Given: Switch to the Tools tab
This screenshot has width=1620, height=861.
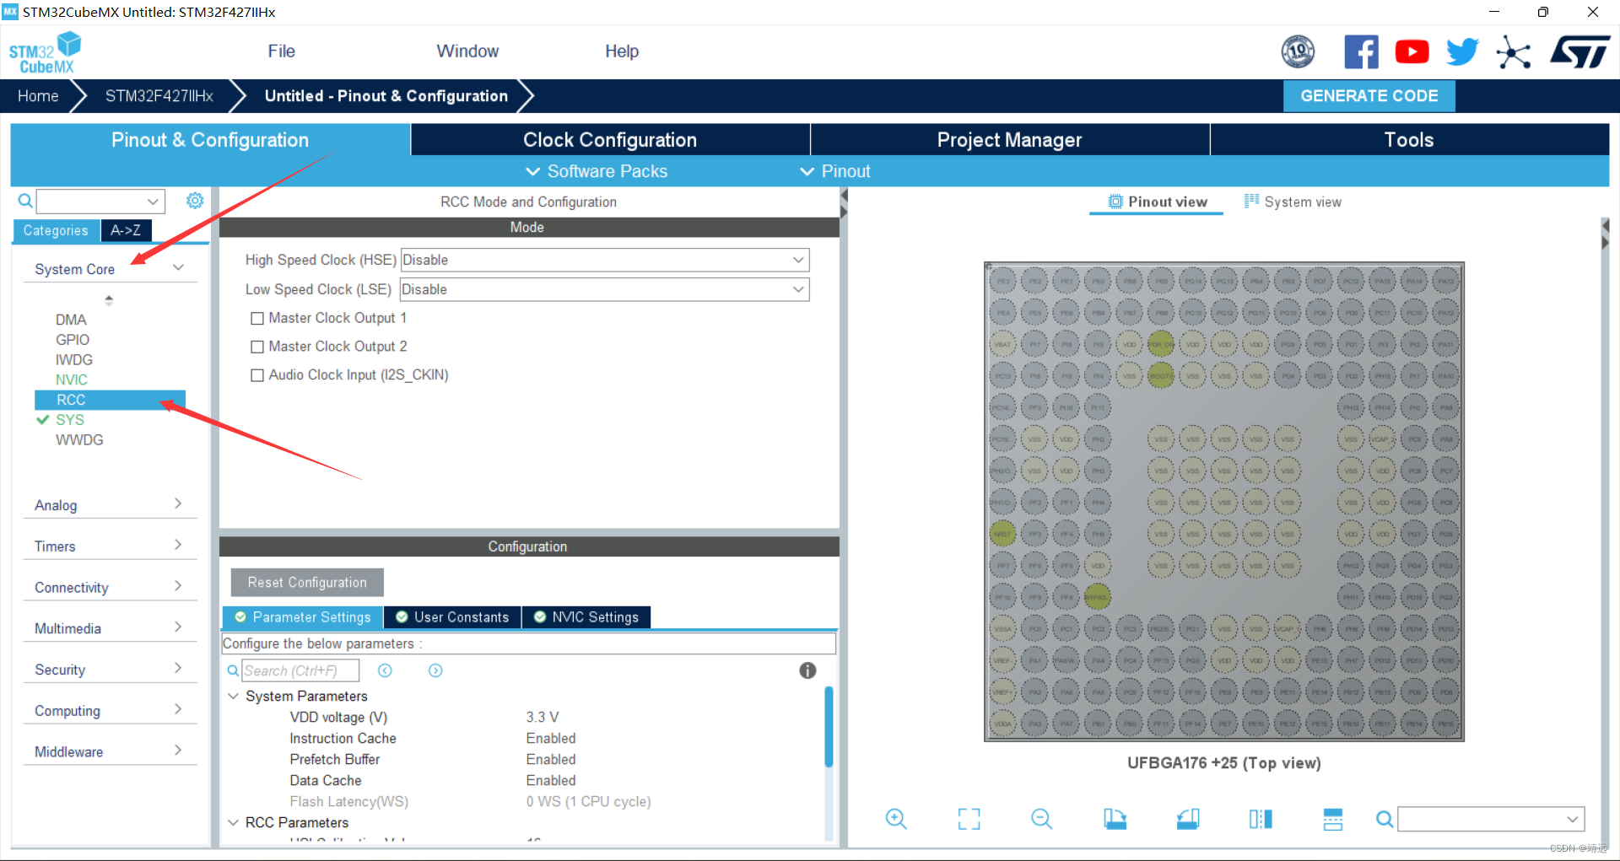Looking at the screenshot, I should coord(1409,140).
